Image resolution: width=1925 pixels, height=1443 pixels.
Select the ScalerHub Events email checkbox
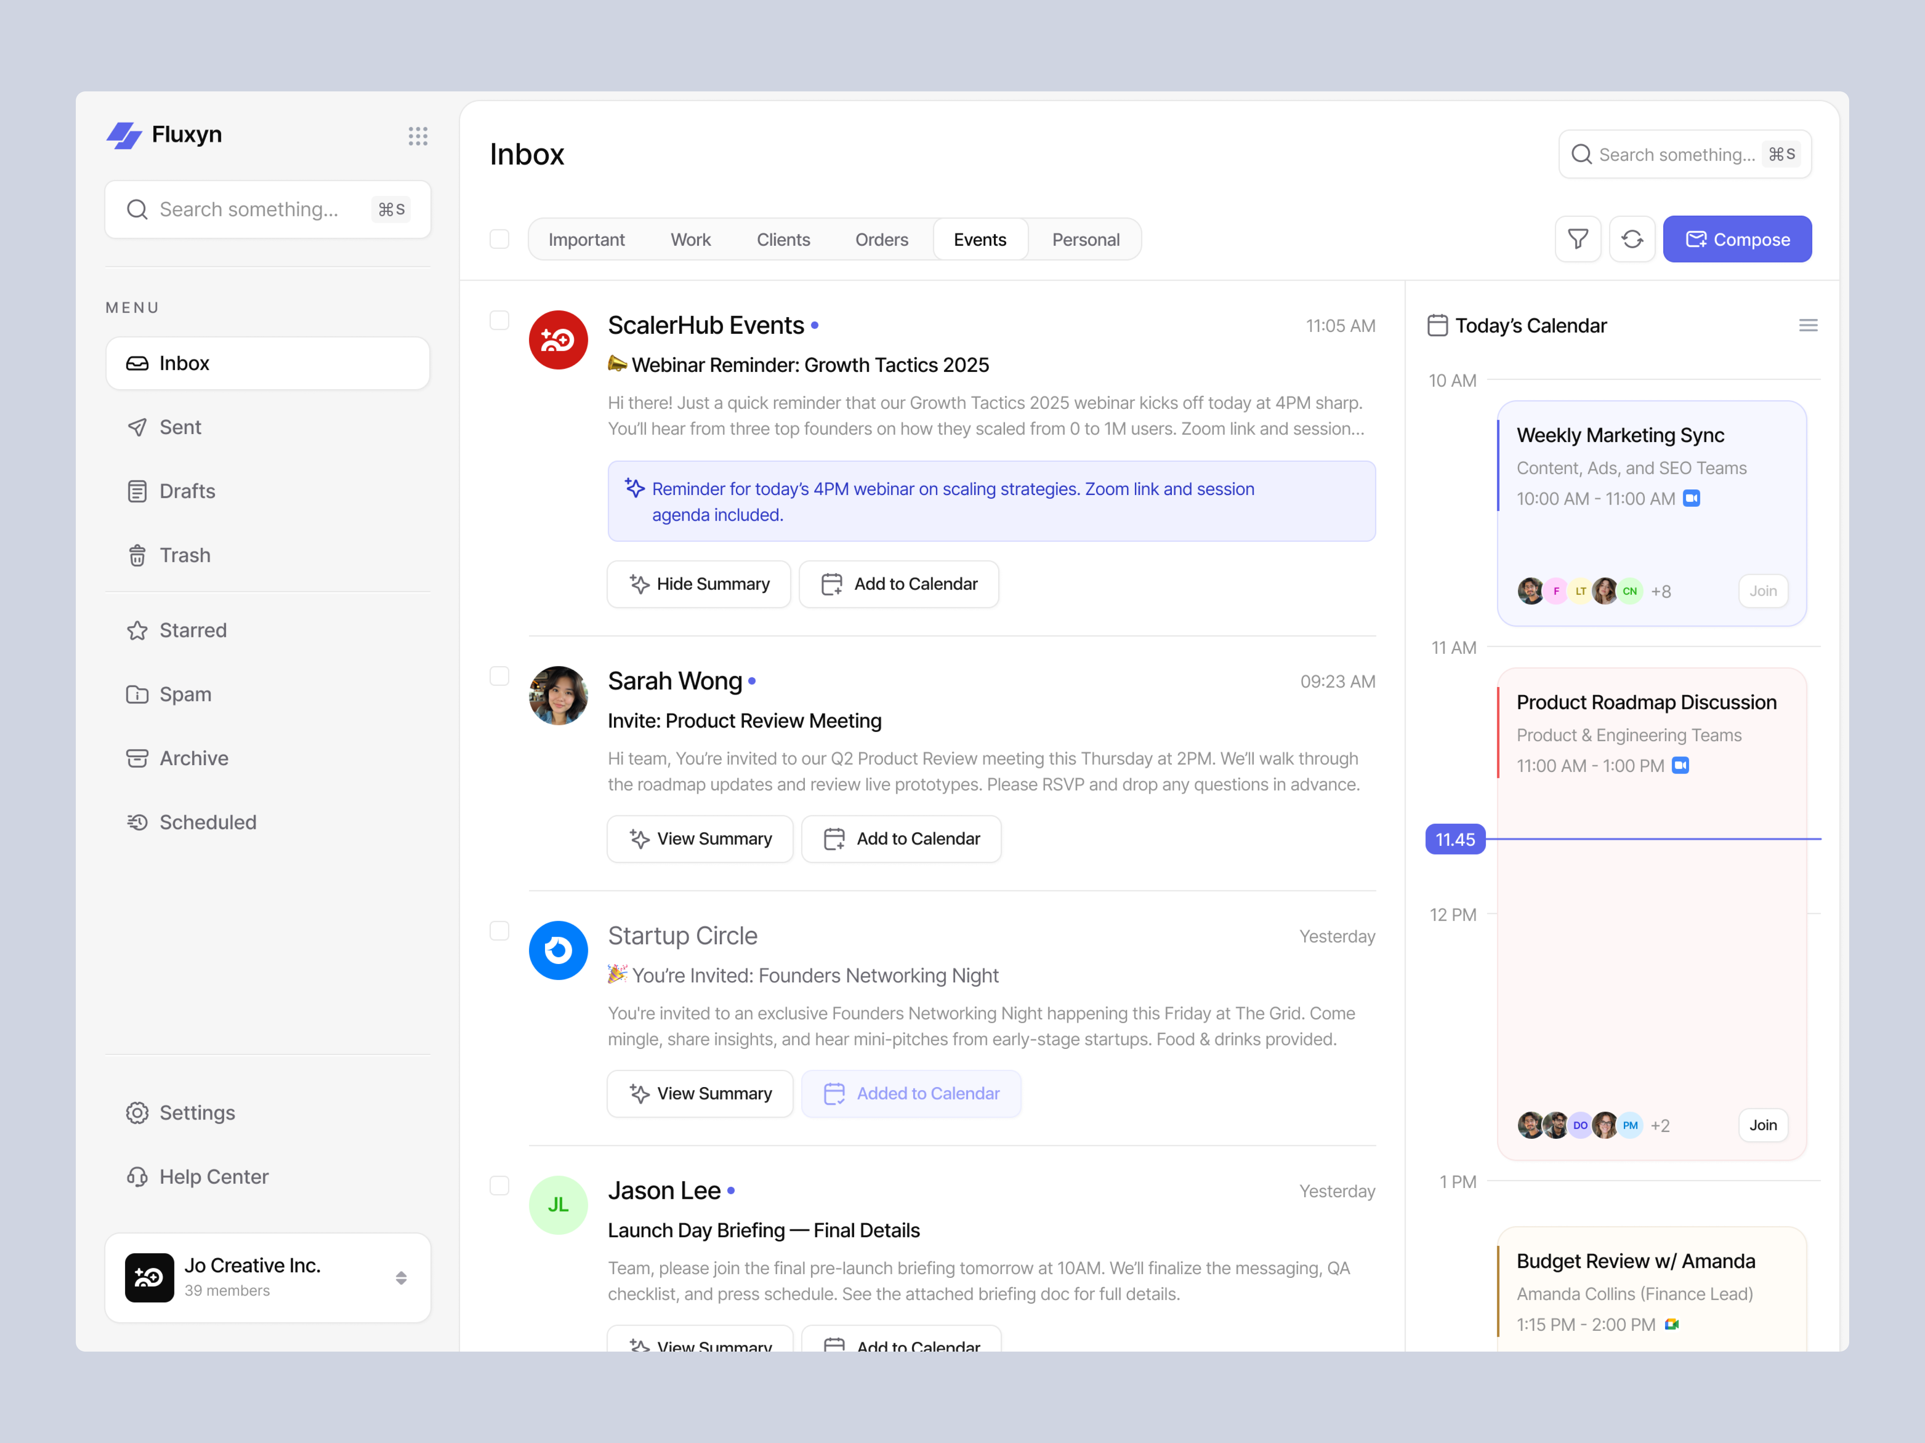500,320
